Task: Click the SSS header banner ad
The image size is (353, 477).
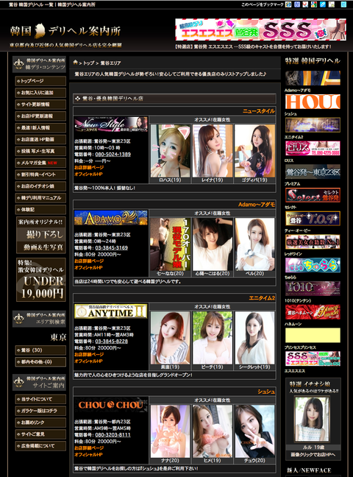Action: (260, 29)
